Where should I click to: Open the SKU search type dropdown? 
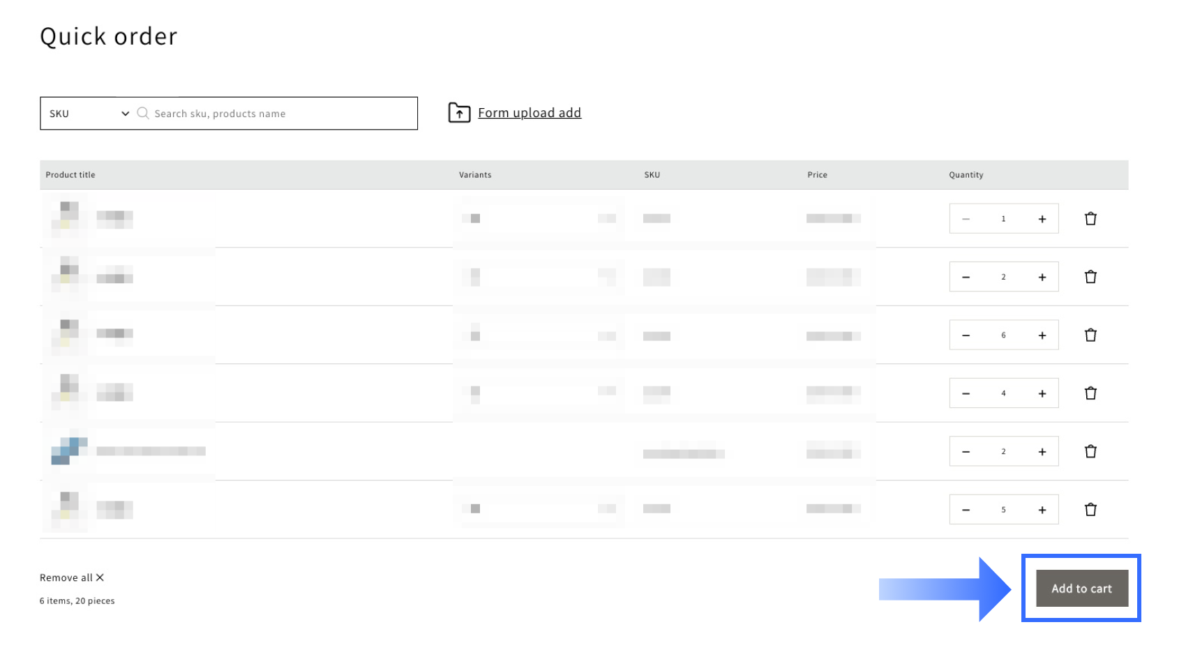89,114
